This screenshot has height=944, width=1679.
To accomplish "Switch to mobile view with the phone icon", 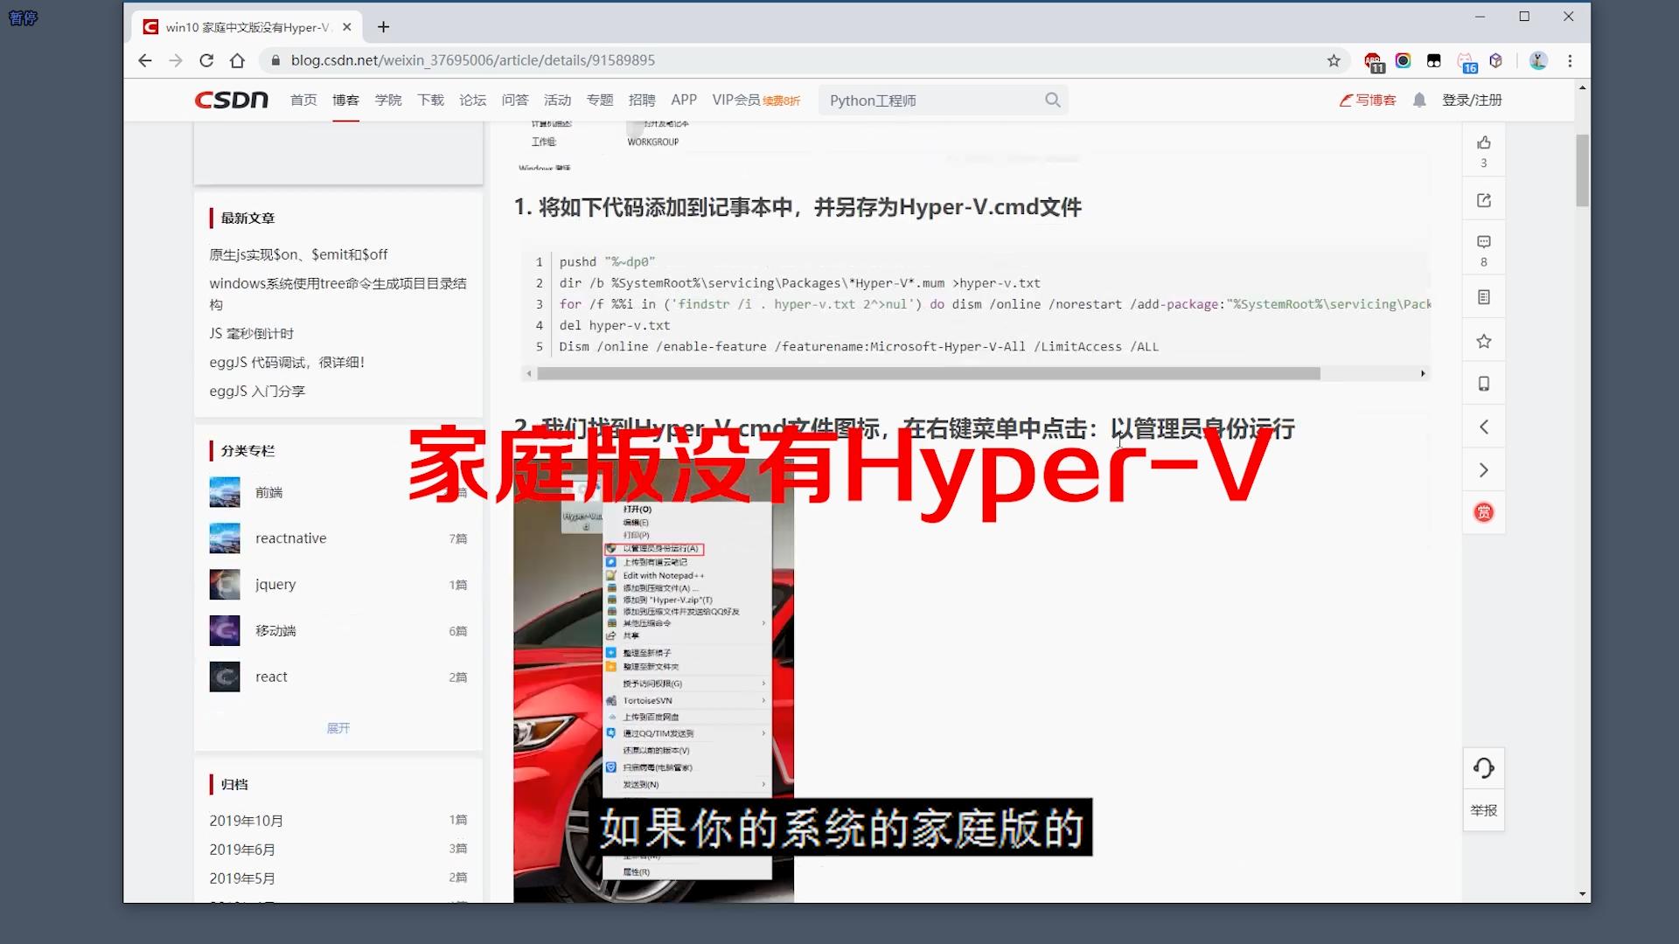I will coord(1483,383).
